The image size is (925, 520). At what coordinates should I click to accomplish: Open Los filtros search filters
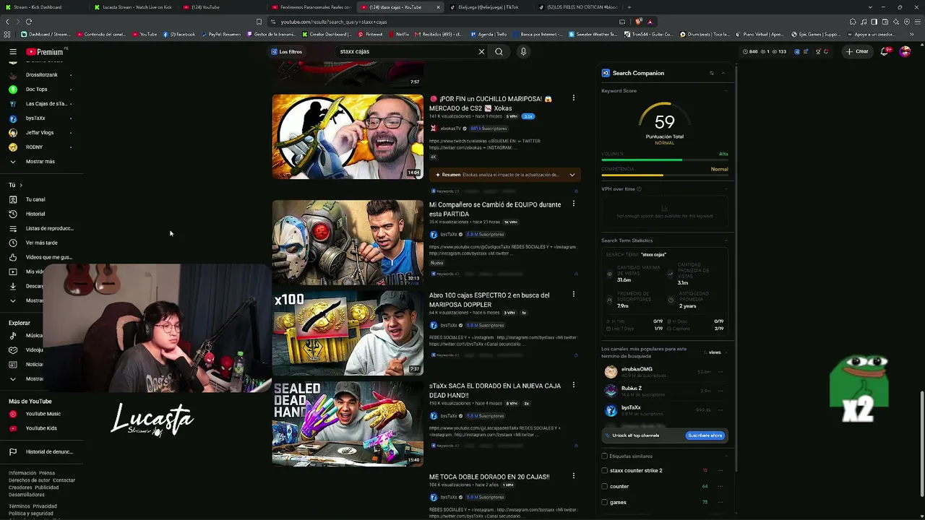(287, 52)
